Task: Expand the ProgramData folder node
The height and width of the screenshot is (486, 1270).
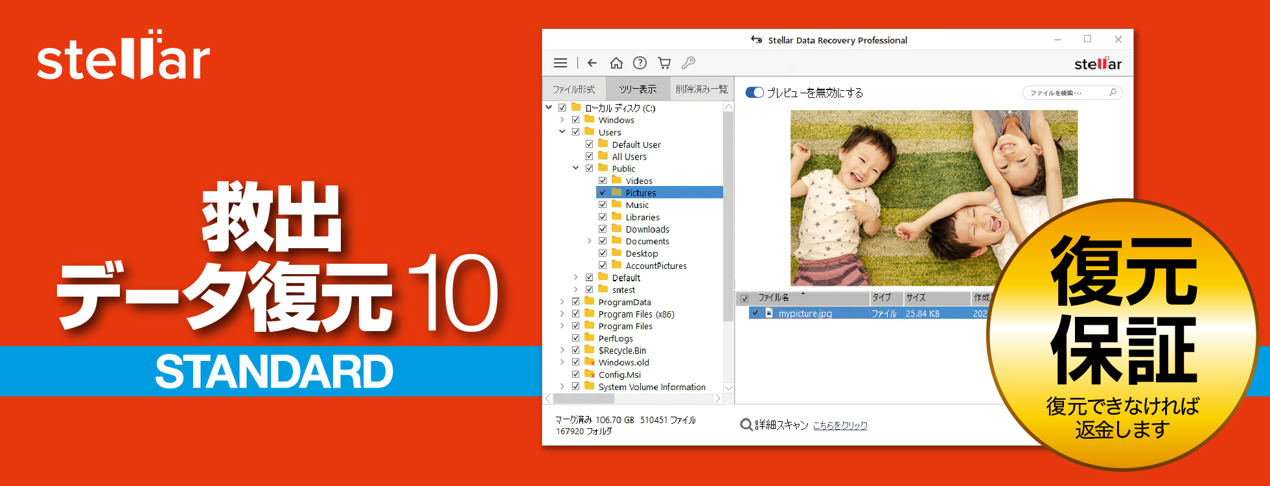Action: tap(562, 301)
